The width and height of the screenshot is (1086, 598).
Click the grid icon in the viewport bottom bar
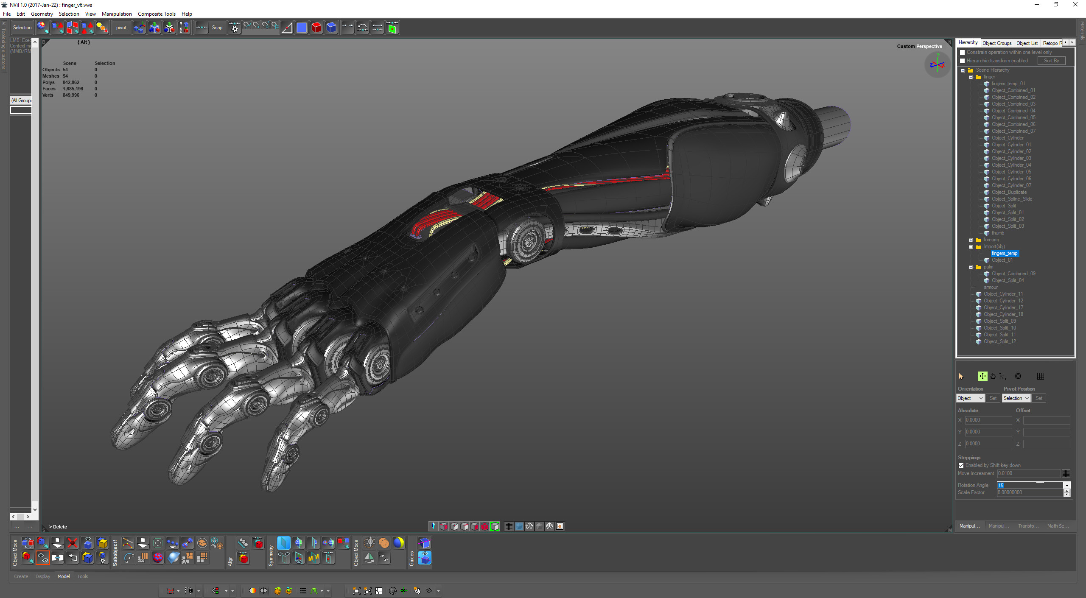[509, 526]
